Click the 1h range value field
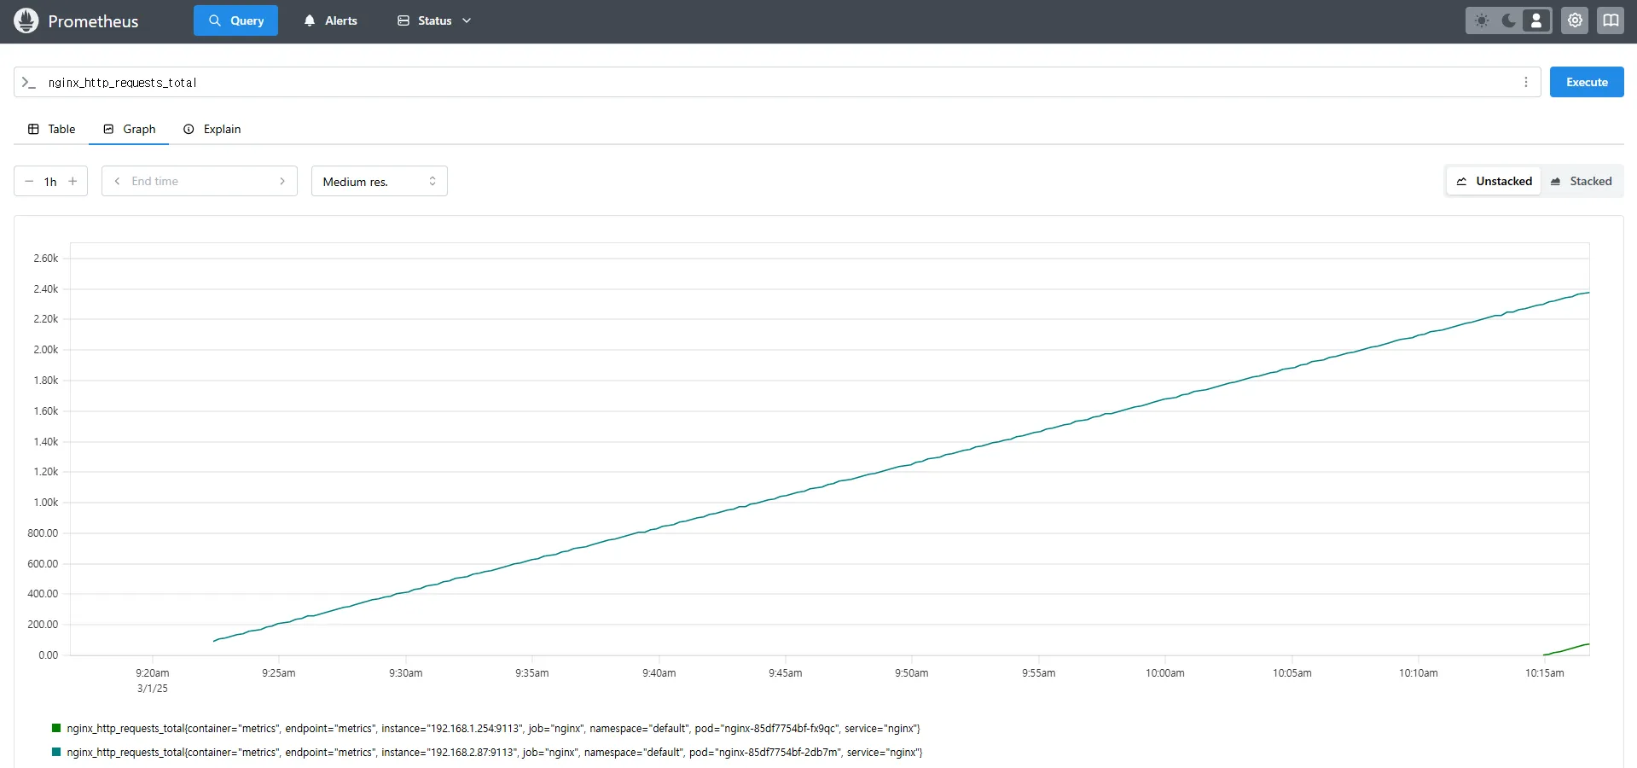1637x768 pixels. click(50, 182)
